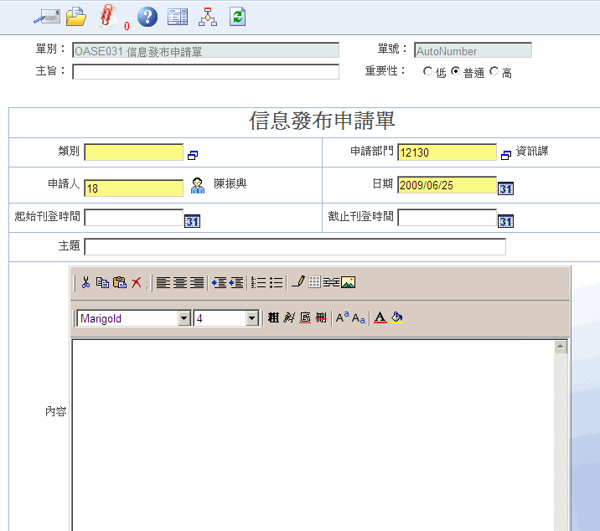The height and width of the screenshot is (531, 600).
Task: Pick the font color (red A)
Action: pyautogui.click(x=380, y=318)
